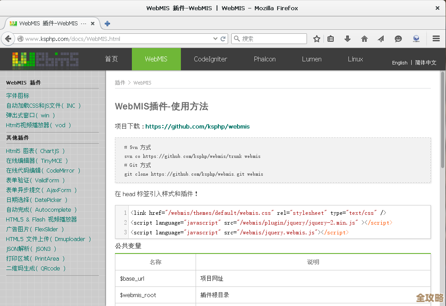
Task: Click the browser back arrow button
Action: (8, 39)
